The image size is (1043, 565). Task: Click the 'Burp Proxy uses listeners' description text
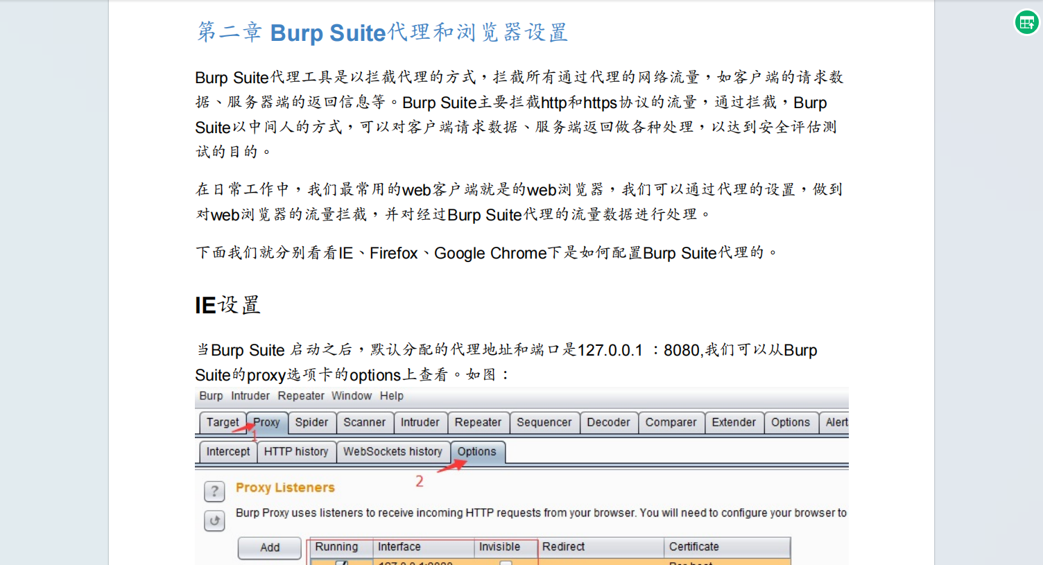(541, 513)
